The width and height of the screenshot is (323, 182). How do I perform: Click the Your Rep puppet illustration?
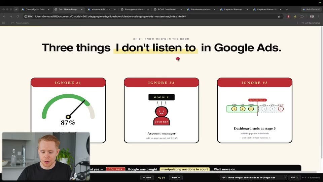[x=161, y=116]
